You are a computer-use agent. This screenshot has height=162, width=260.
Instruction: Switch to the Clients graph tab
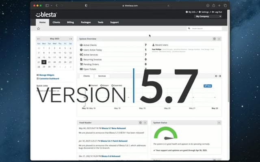tap(87, 76)
